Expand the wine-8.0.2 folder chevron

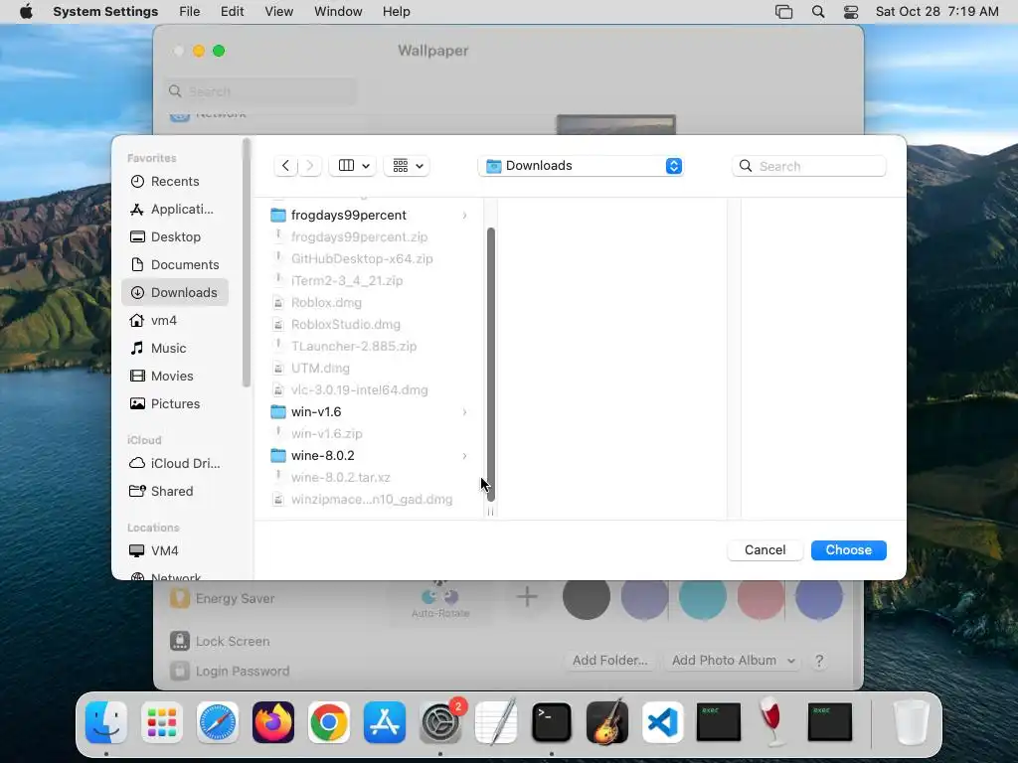465,456
